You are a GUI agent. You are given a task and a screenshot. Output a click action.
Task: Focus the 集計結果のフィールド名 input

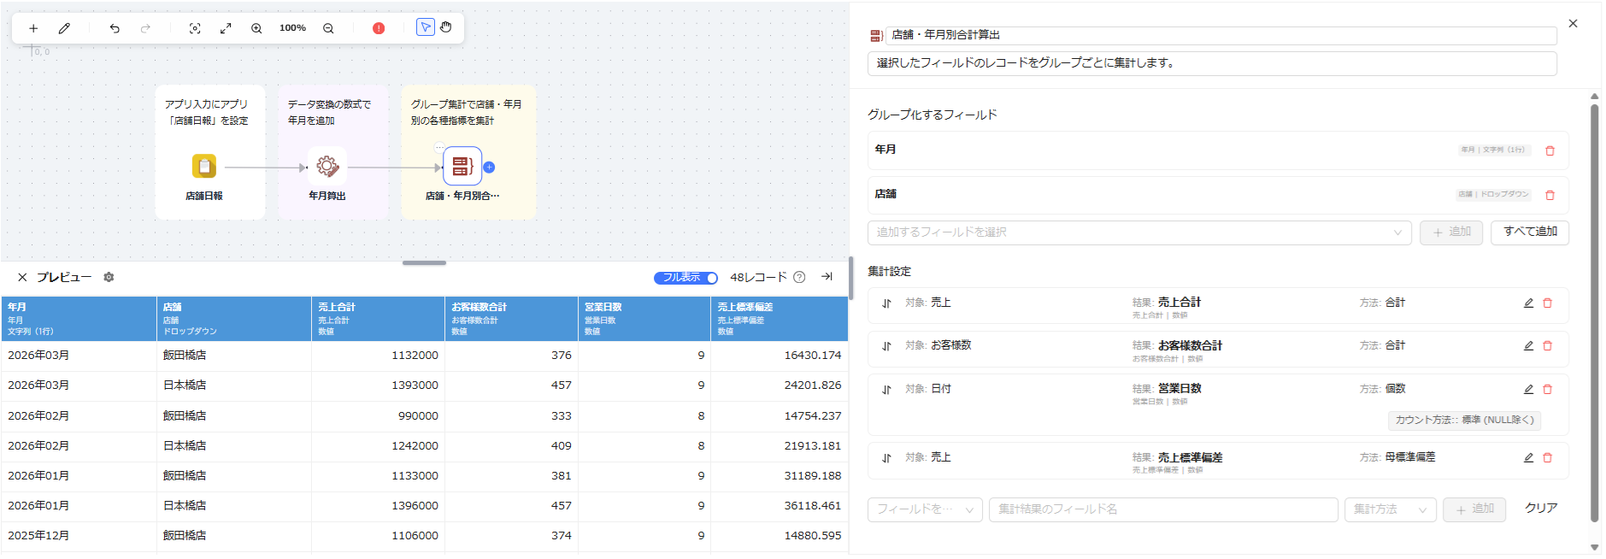coord(1163,509)
